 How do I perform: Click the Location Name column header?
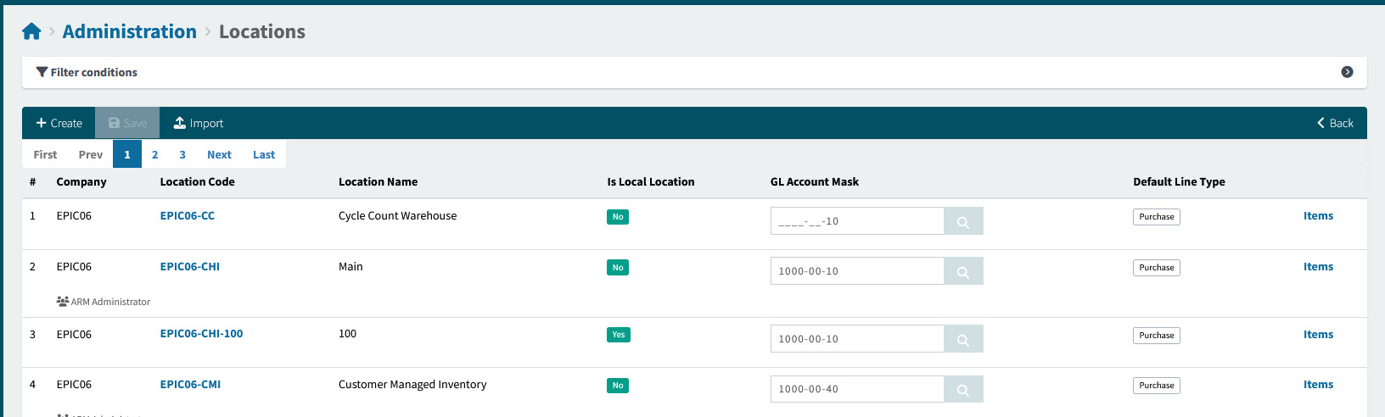point(378,181)
